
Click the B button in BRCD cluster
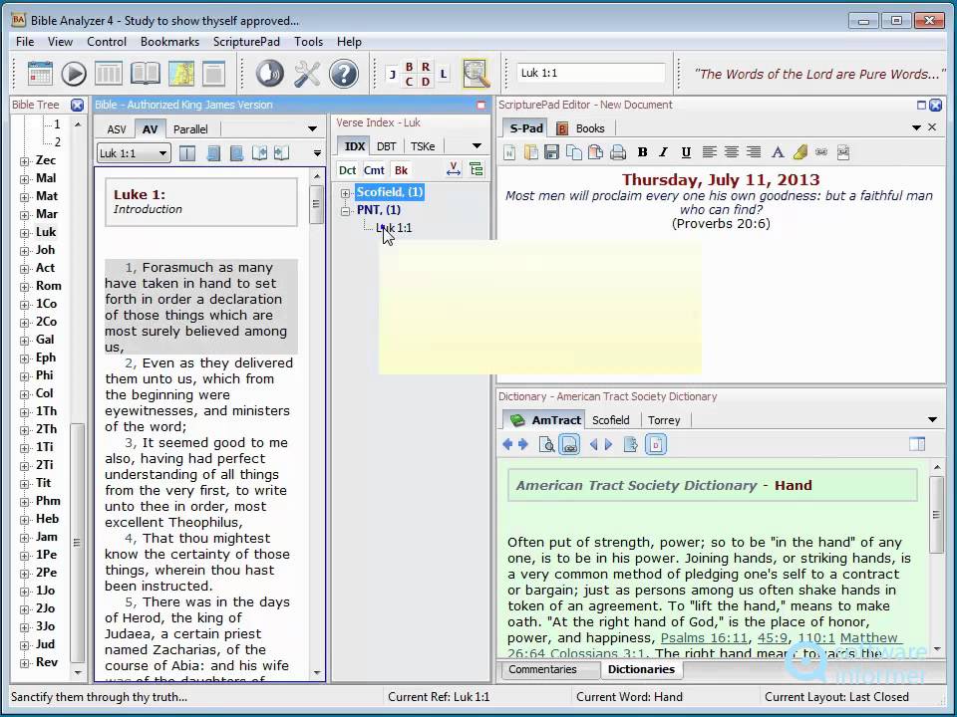click(409, 67)
